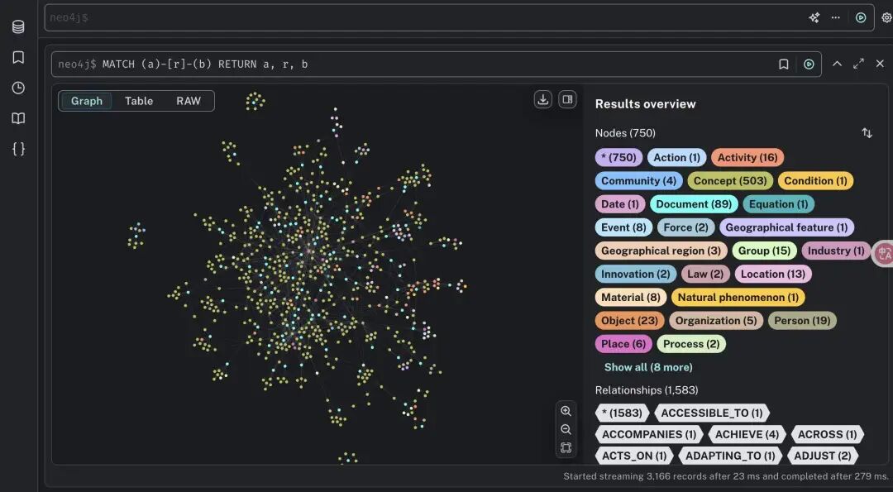This screenshot has height=492, width=893.
Task: Click the translate floating icon at right edge
Action: click(884, 253)
